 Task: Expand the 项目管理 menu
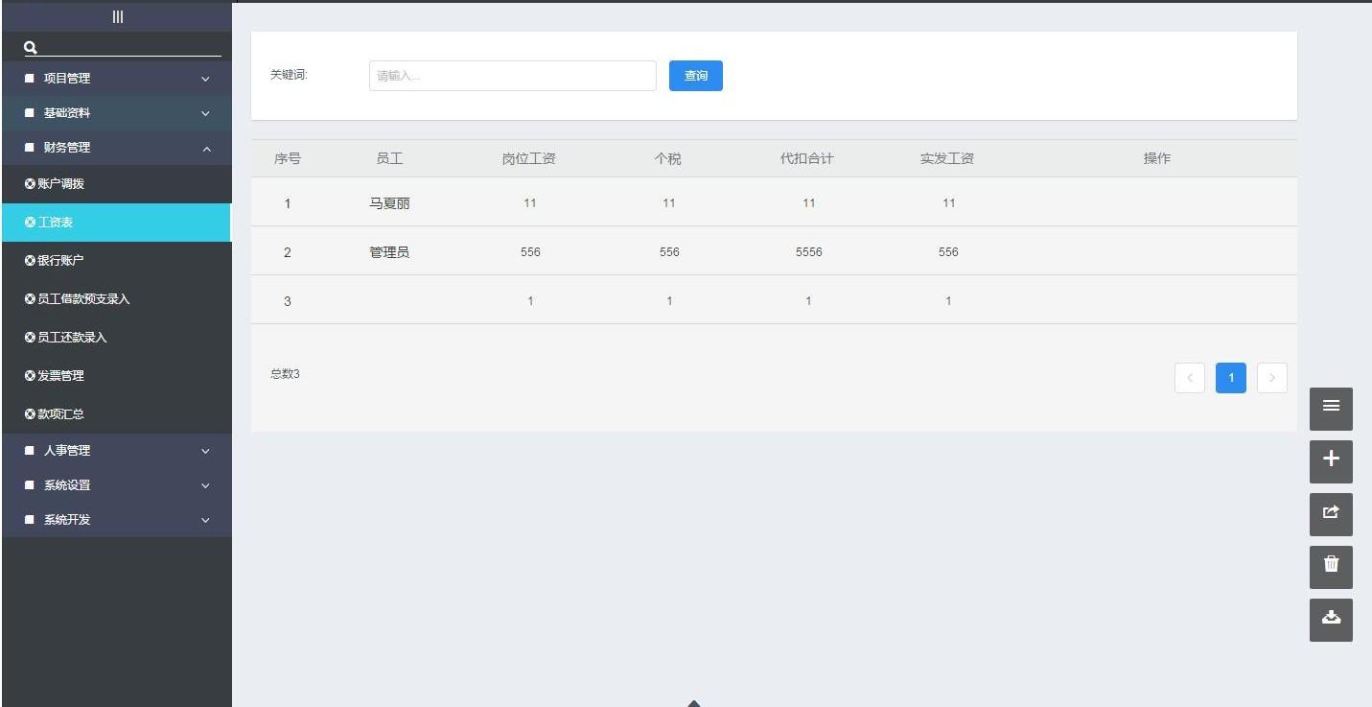click(x=116, y=79)
